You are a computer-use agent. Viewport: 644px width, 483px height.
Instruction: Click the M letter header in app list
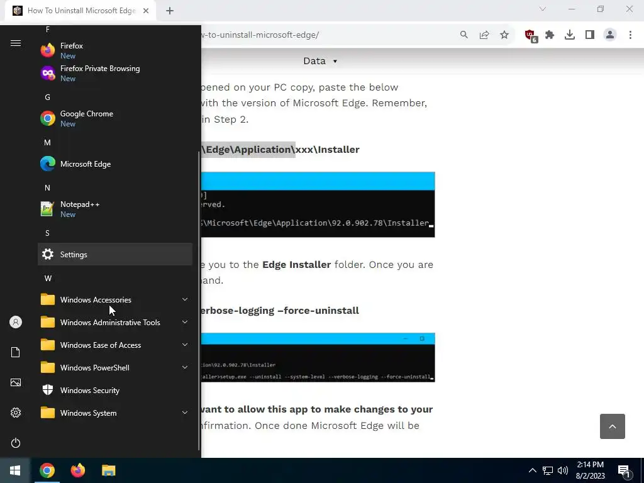pyautogui.click(x=48, y=143)
